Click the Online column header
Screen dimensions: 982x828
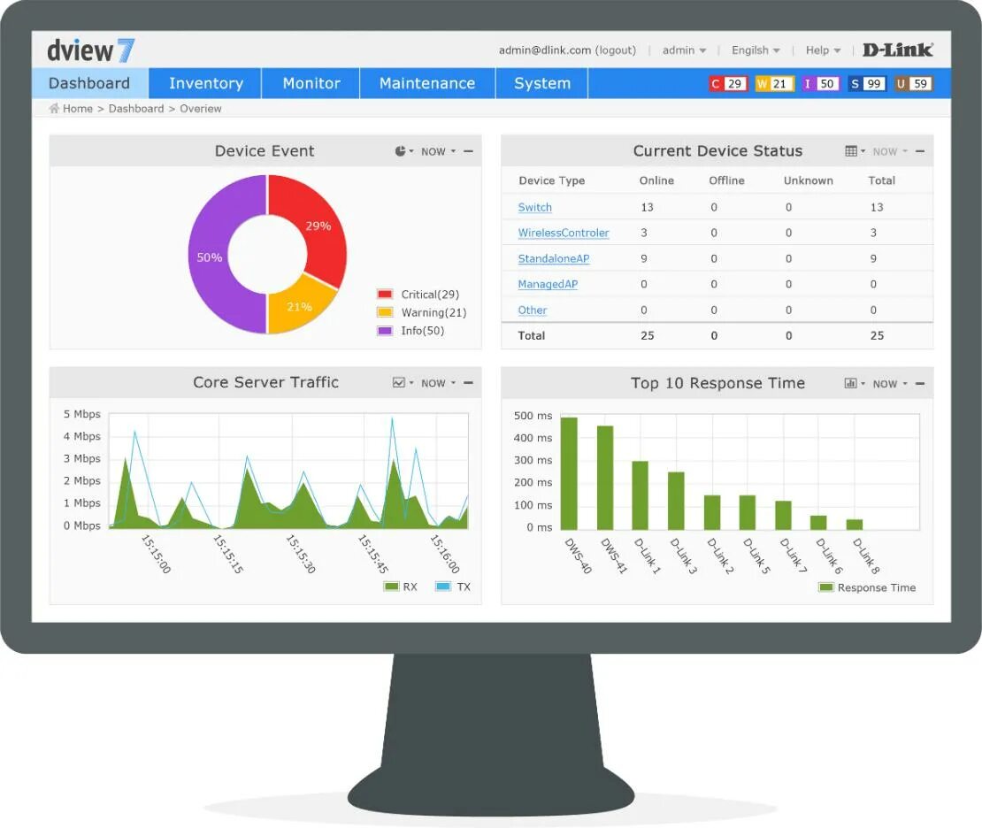(x=656, y=180)
